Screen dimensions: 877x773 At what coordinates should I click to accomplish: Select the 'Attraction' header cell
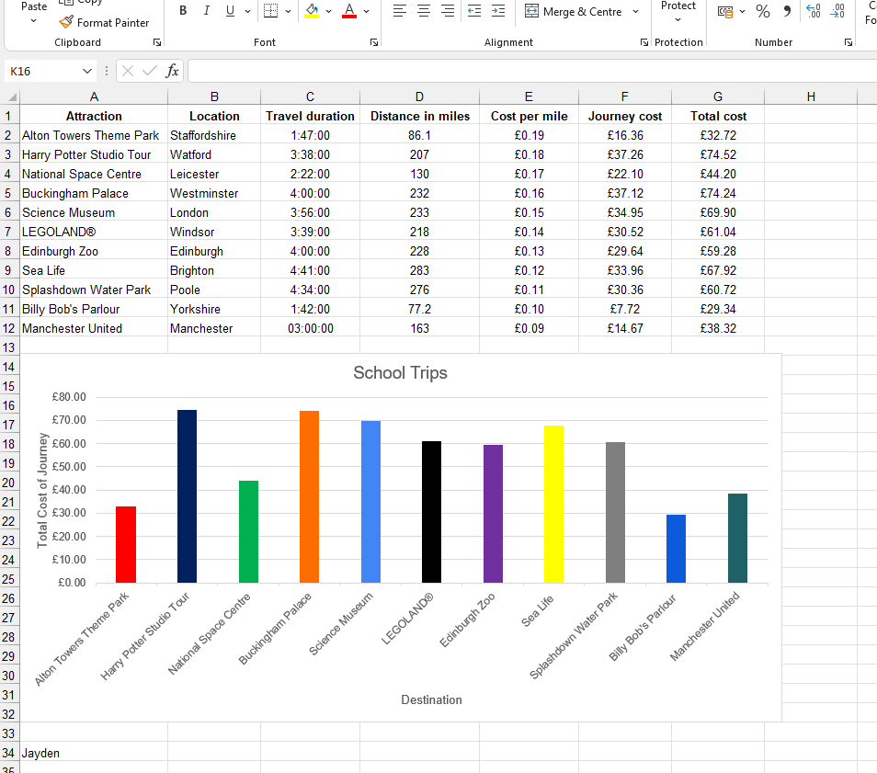point(94,117)
